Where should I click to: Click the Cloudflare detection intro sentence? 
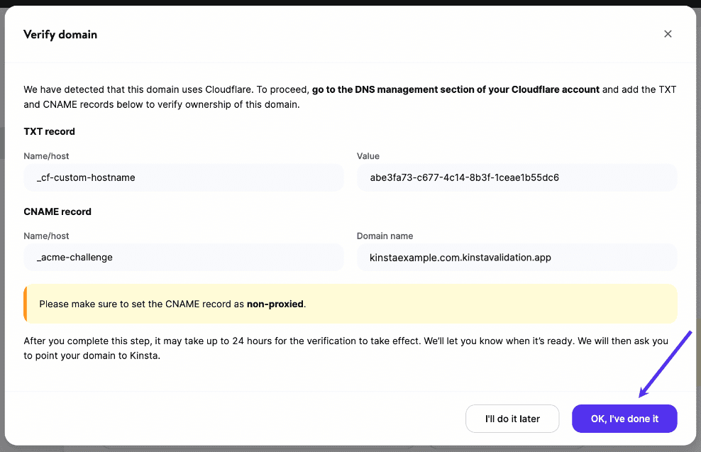(x=166, y=90)
